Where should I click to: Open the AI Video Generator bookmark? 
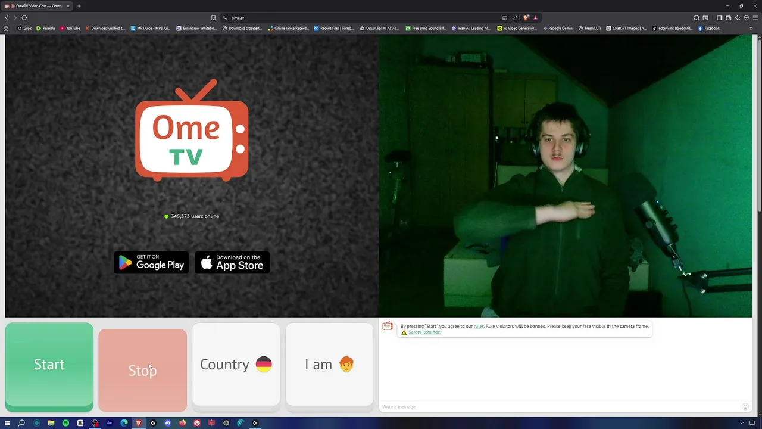[x=517, y=28]
